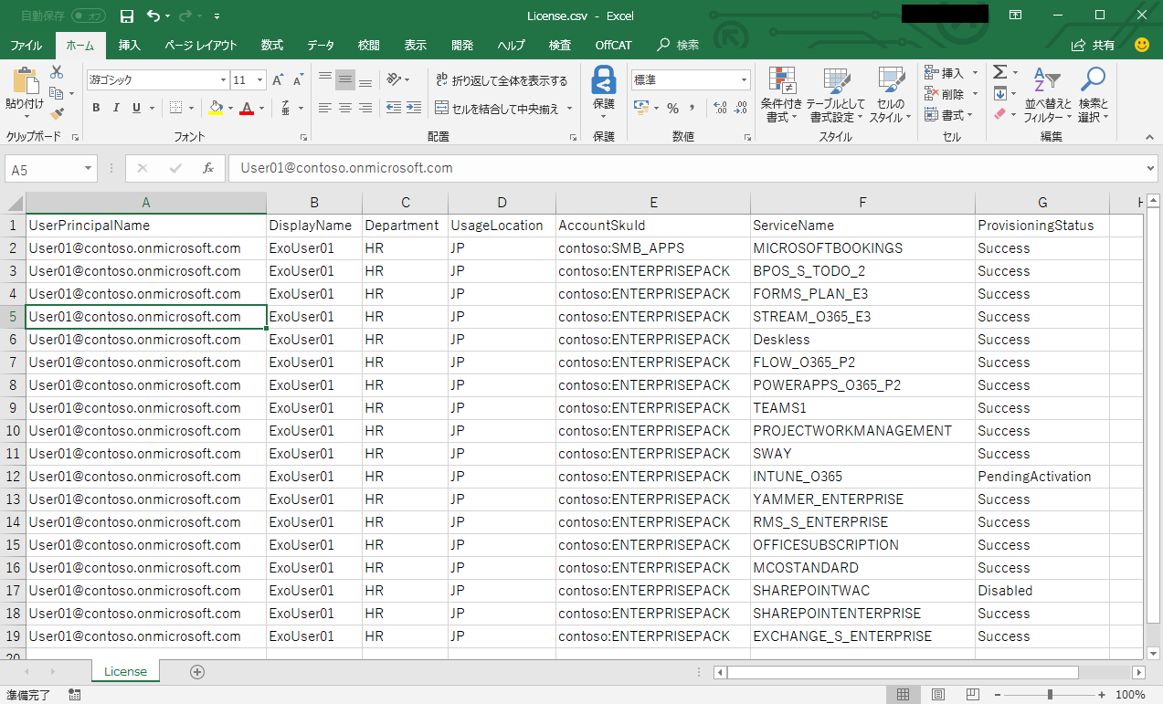Viewport: 1163px width, 704px height.
Task: Save the workbook with the floppy disk icon
Action: [x=127, y=16]
